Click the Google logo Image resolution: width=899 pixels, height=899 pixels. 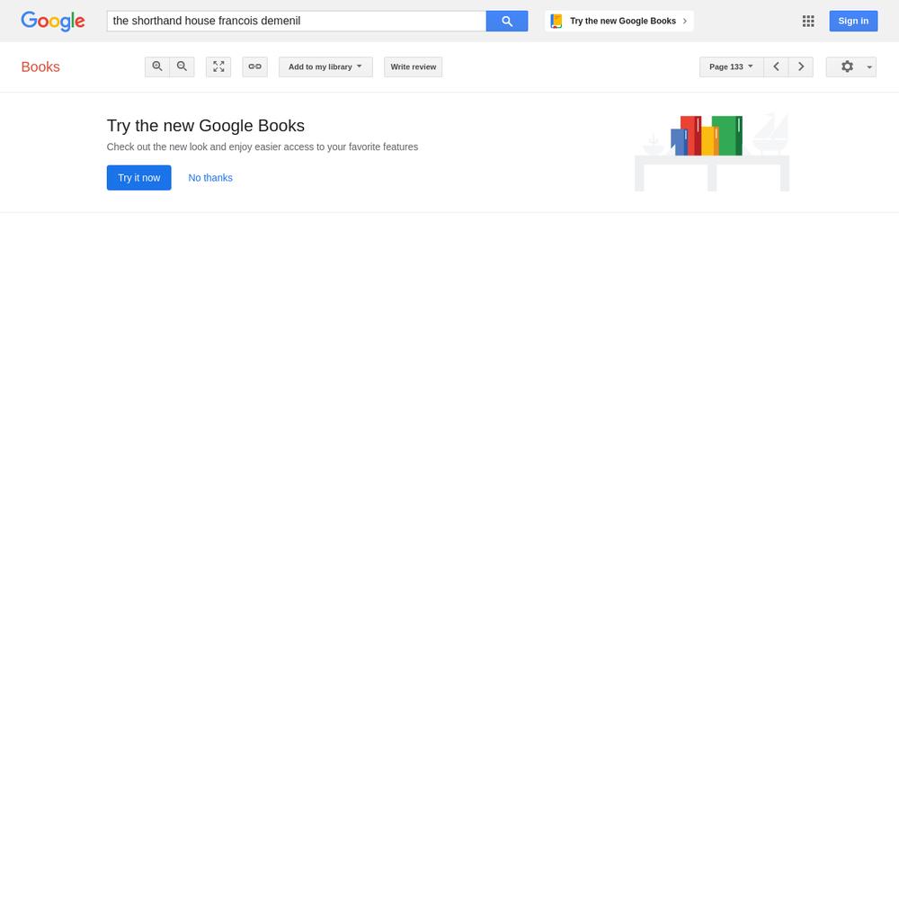pos(53,22)
